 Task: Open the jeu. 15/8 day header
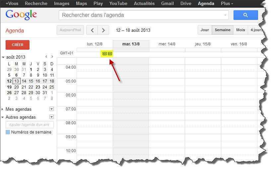[203, 44]
